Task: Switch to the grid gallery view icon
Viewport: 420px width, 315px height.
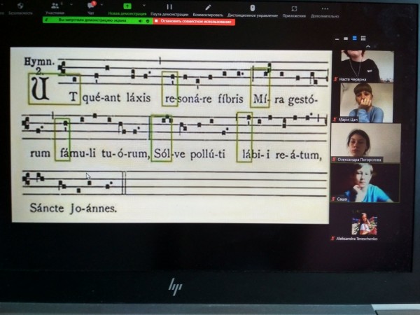Action: [363, 38]
